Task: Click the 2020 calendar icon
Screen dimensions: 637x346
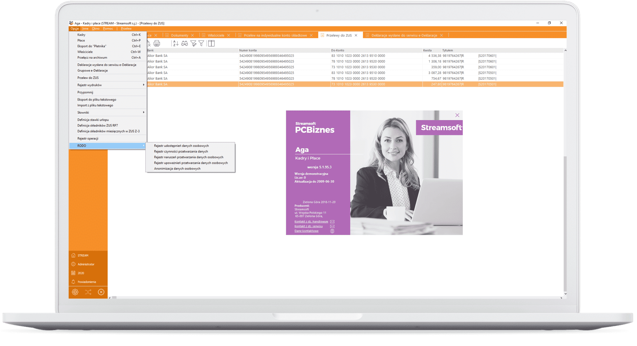Action: click(73, 273)
